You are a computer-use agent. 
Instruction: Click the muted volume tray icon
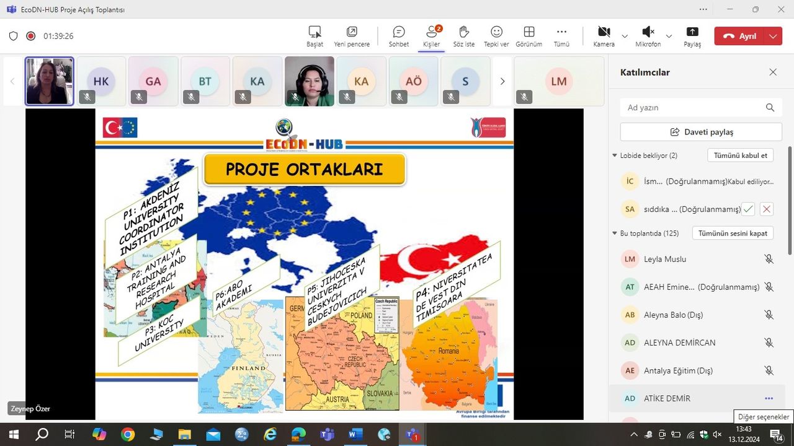click(717, 435)
